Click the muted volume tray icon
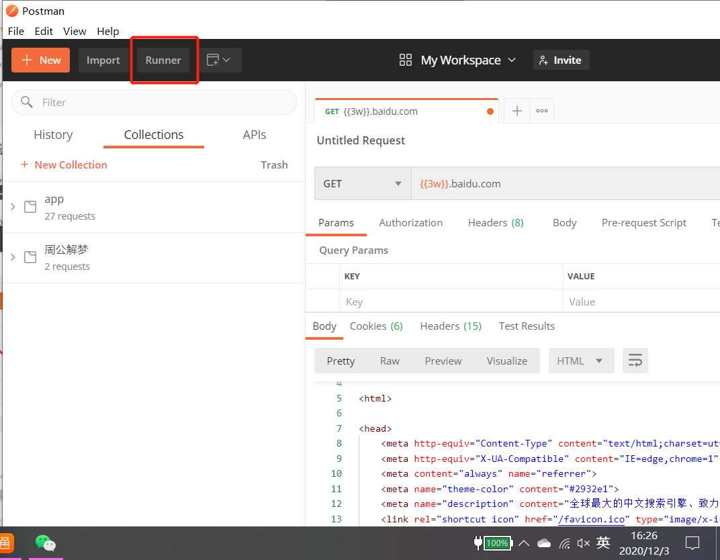 click(x=584, y=543)
